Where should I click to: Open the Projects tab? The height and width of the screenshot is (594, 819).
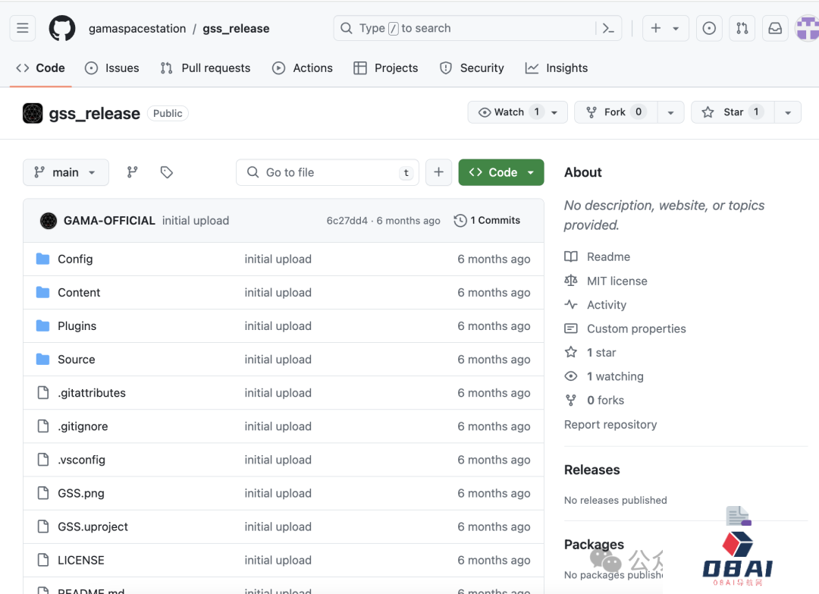[386, 68]
